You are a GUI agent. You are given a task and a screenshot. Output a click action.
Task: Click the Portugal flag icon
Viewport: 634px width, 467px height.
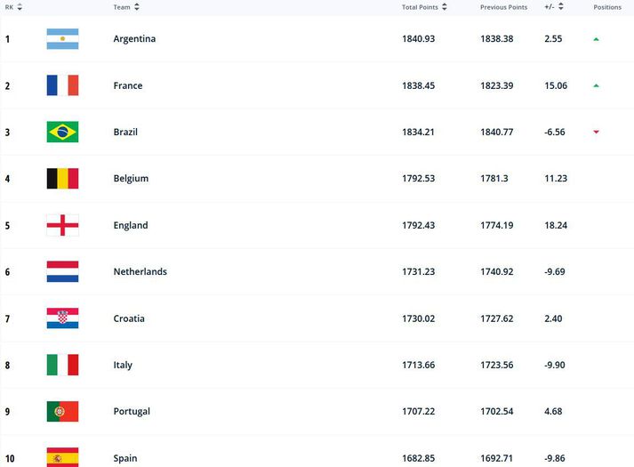click(62, 411)
